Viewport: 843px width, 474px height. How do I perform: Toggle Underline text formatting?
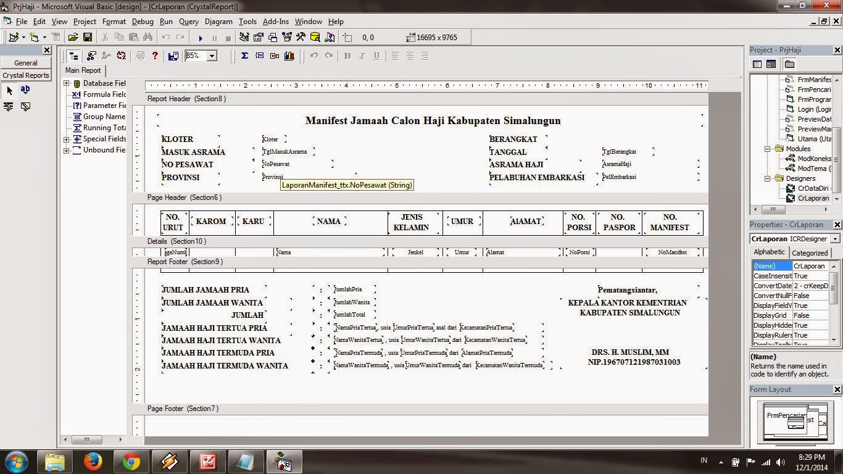click(376, 56)
